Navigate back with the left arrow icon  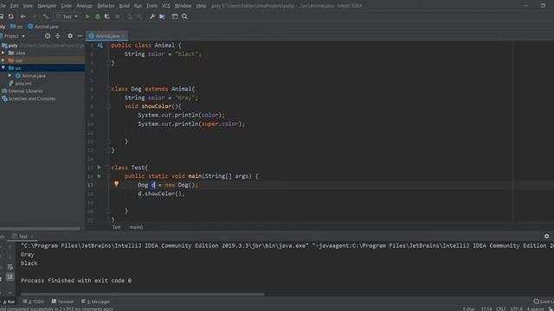[x=23, y=16]
